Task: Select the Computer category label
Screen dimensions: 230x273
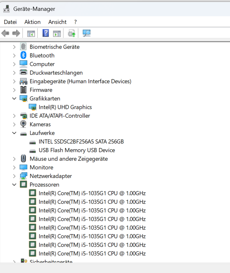Action: pyautogui.click(x=42, y=64)
